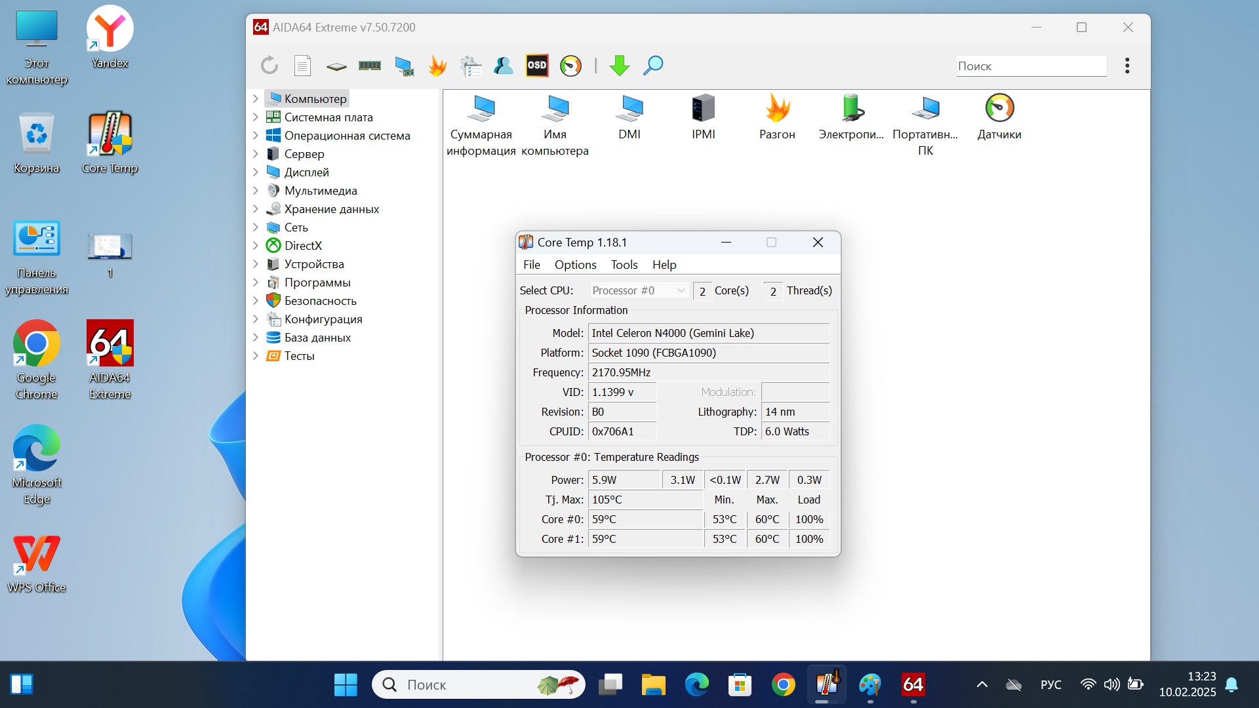The height and width of the screenshot is (708, 1259).
Task: Click the user figure toolbar icon
Action: point(504,66)
